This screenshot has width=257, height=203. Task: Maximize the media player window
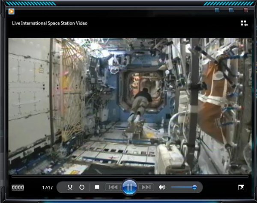point(231,10)
